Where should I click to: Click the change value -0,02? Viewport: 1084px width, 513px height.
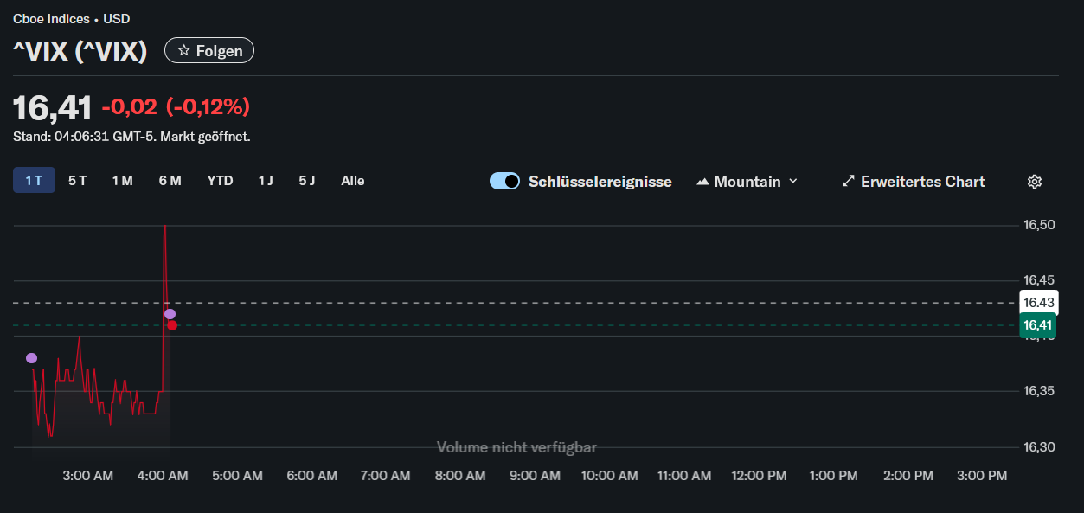pos(130,107)
